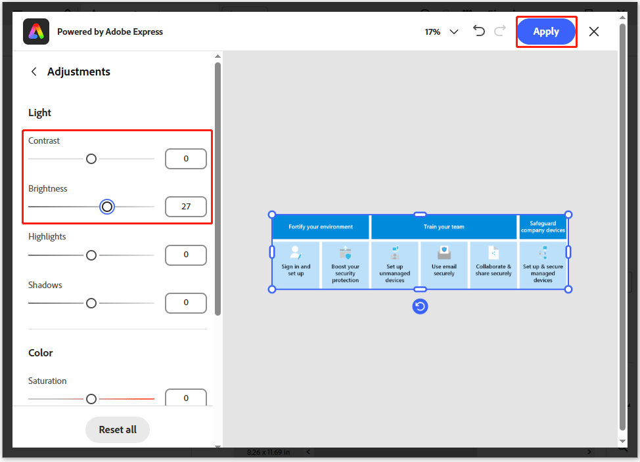Image resolution: width=640 pixels, height=462 pixels.
Task: Go back using the arrow beside Adjustments
Action: click(34, 72)
